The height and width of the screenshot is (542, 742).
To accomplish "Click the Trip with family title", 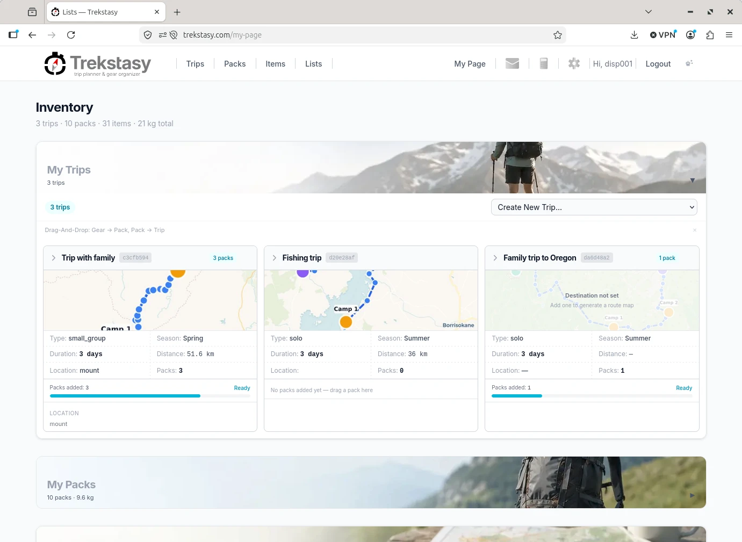I will point(88,258).
